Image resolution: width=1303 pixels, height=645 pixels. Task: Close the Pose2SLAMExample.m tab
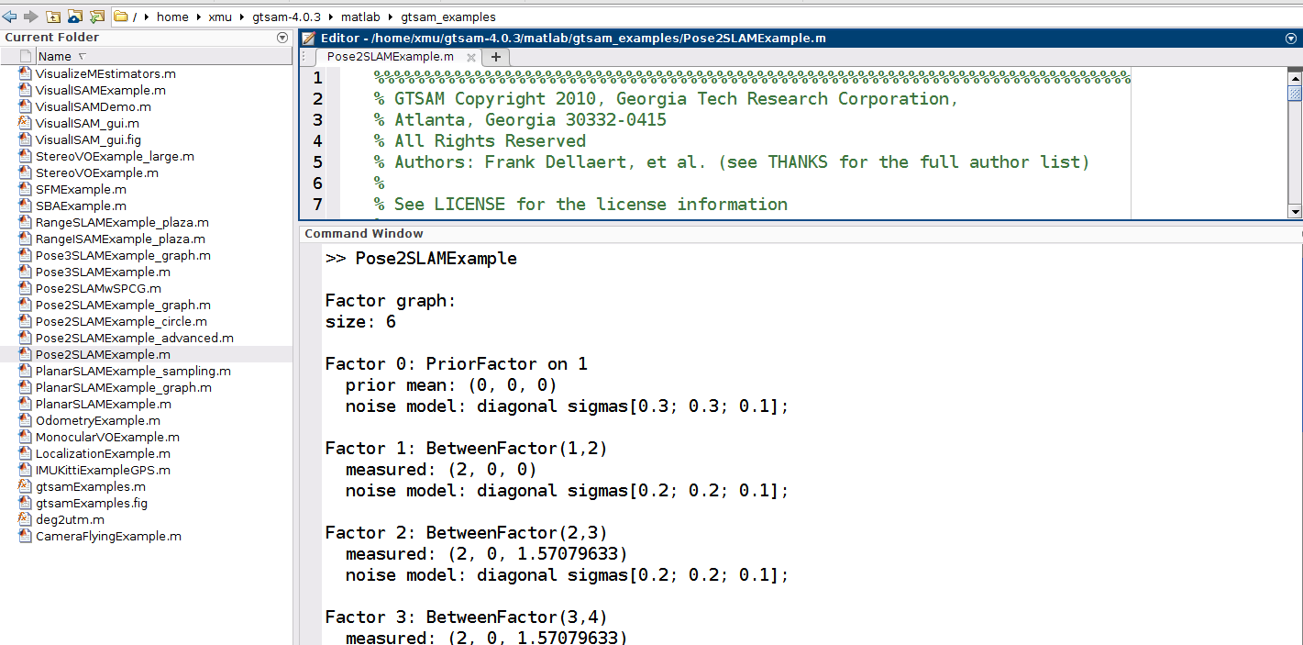click(470, 56)
